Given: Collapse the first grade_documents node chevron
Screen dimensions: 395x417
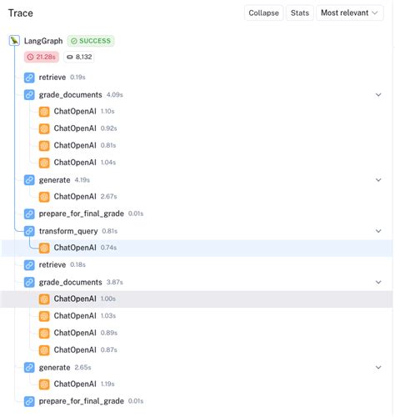Looking at the screenshot, I should [378, 95].
